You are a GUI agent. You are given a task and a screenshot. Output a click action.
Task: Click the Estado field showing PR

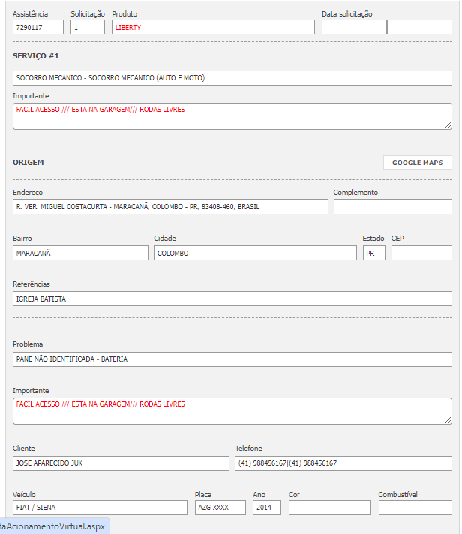point(373,253)
